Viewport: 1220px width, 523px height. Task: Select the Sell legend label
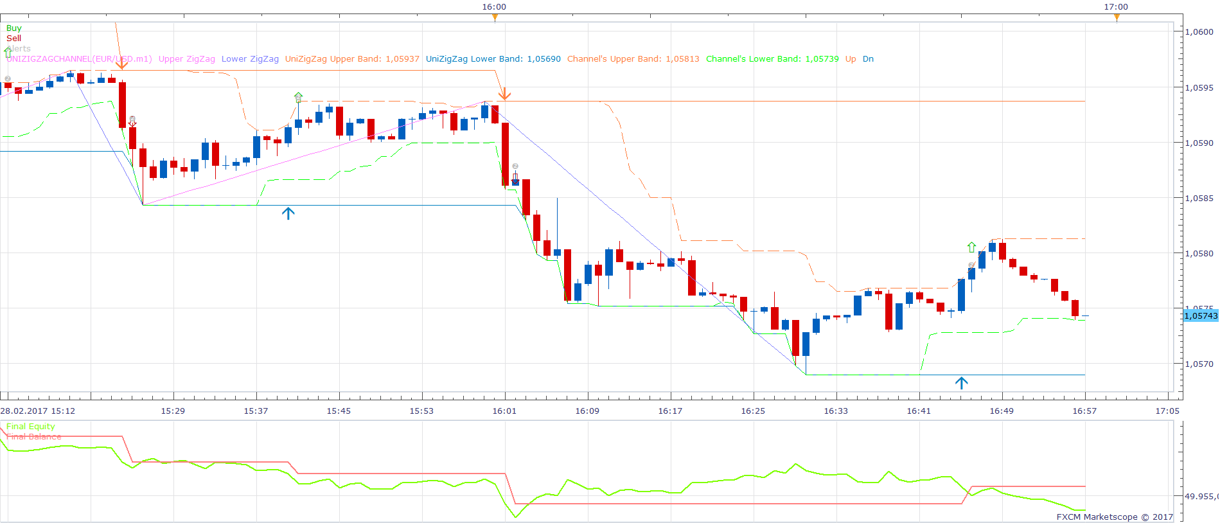tap(13, 39)
